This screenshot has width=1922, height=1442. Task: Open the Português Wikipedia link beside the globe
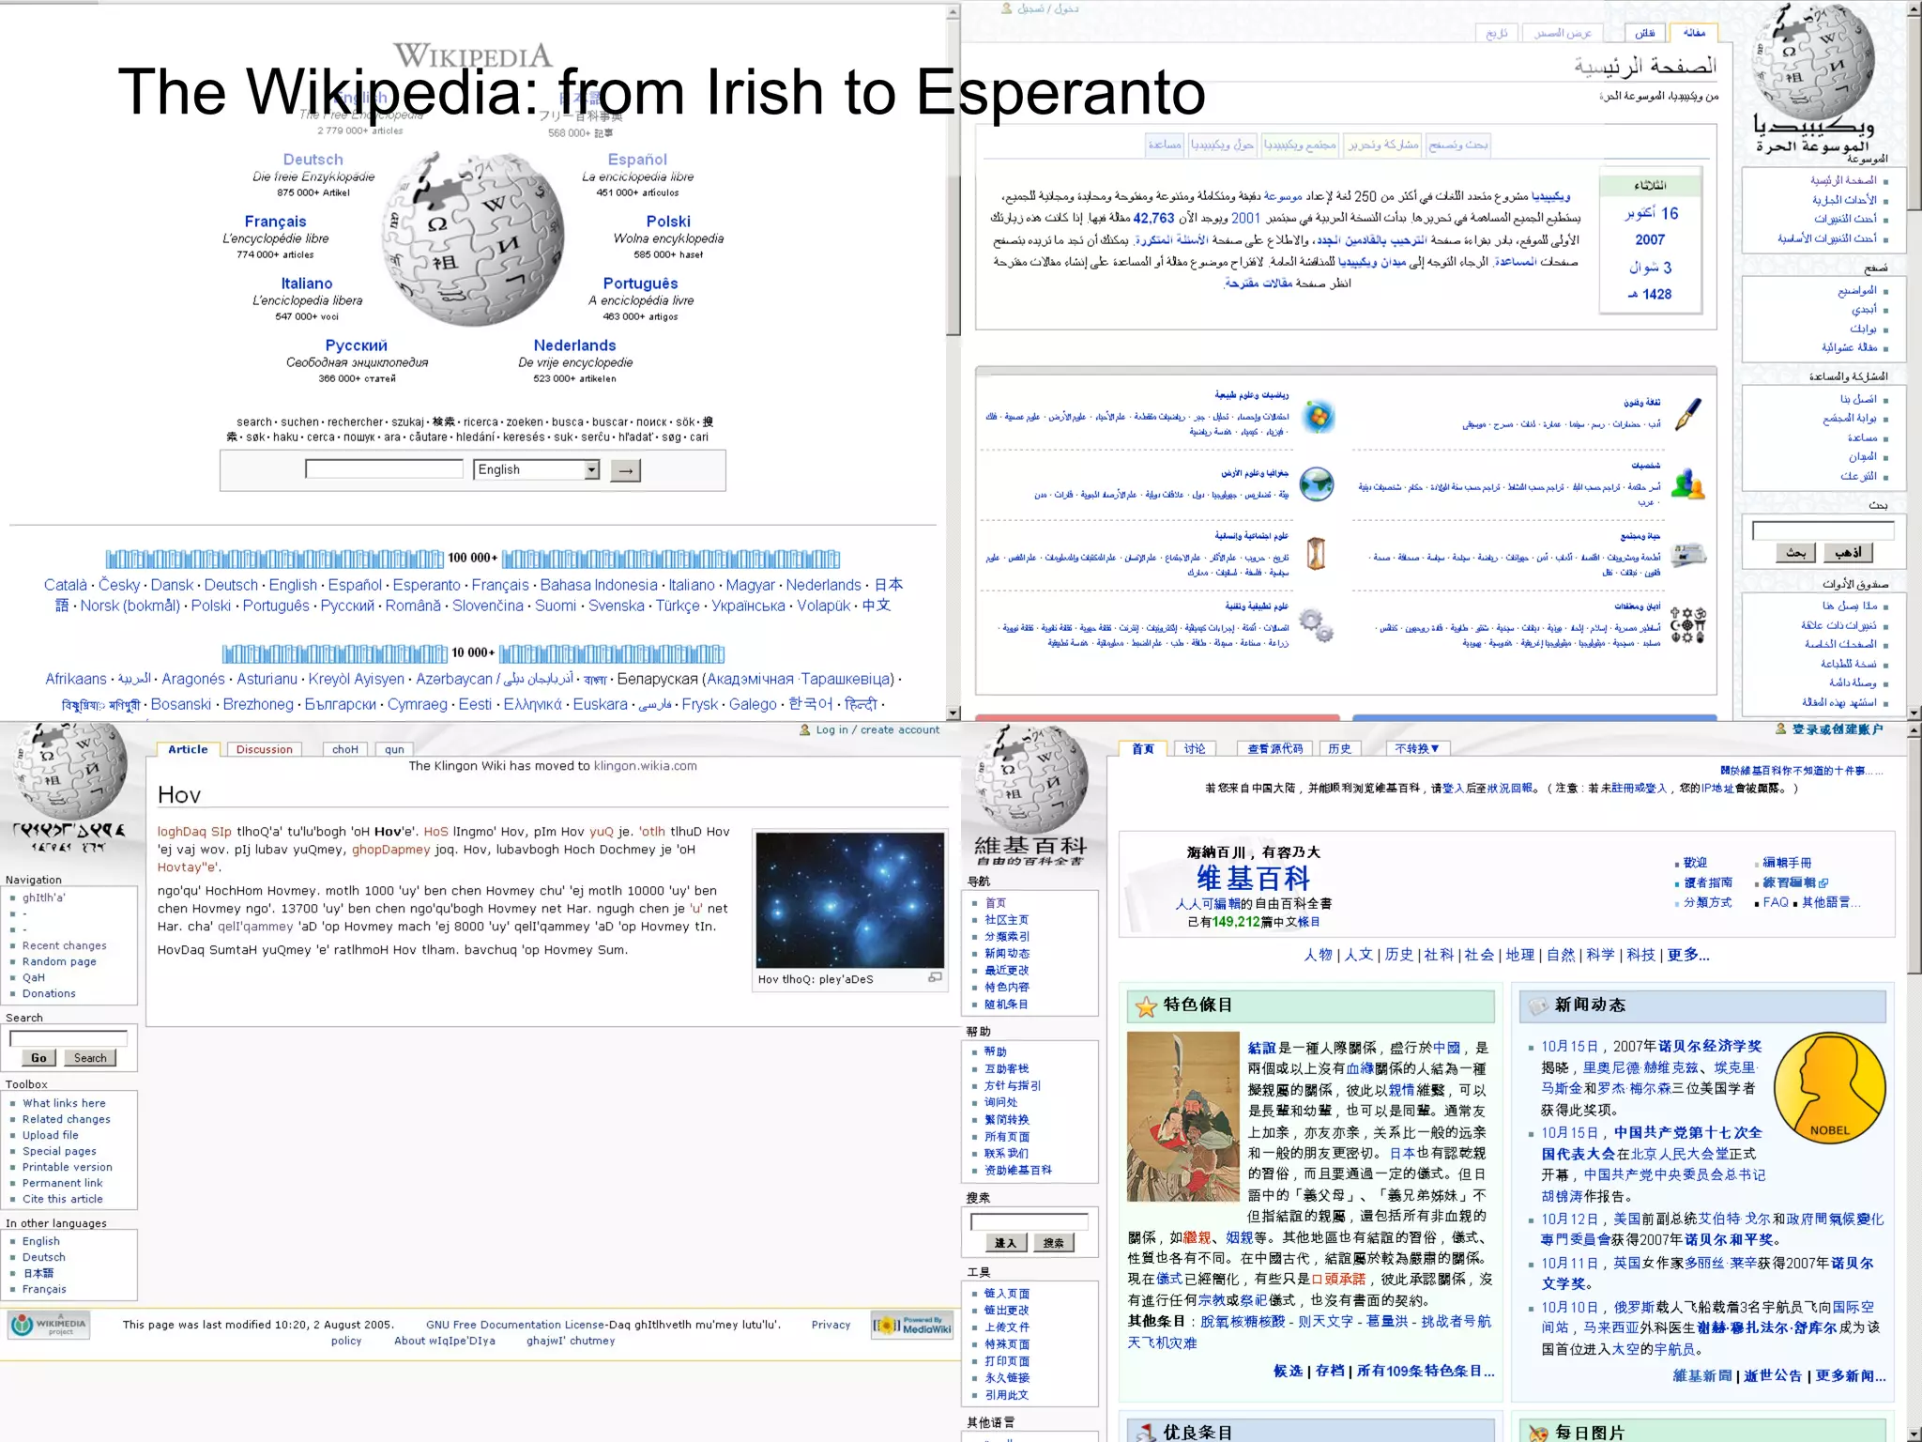[640, 284]
